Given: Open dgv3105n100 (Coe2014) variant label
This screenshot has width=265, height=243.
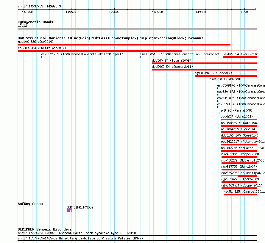Looking at the screenshot, I should [213, 73].
